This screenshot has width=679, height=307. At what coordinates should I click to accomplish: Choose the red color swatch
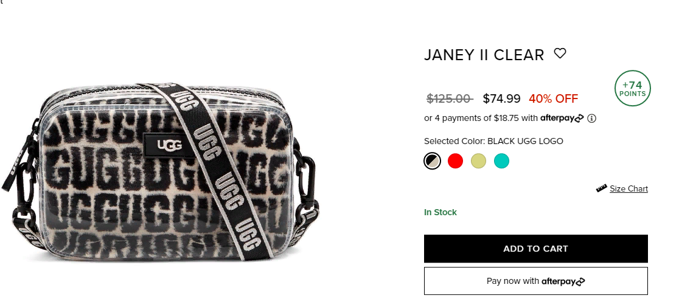[x=455, y=161]
